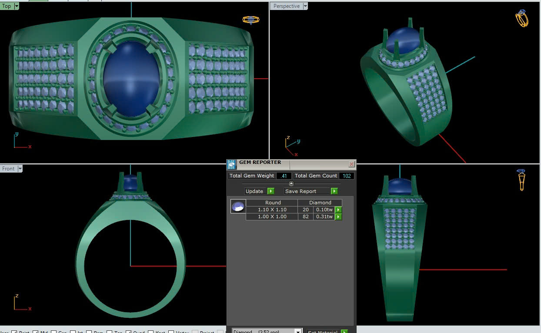Click the quantity cell showing 82

pos(306,216)
